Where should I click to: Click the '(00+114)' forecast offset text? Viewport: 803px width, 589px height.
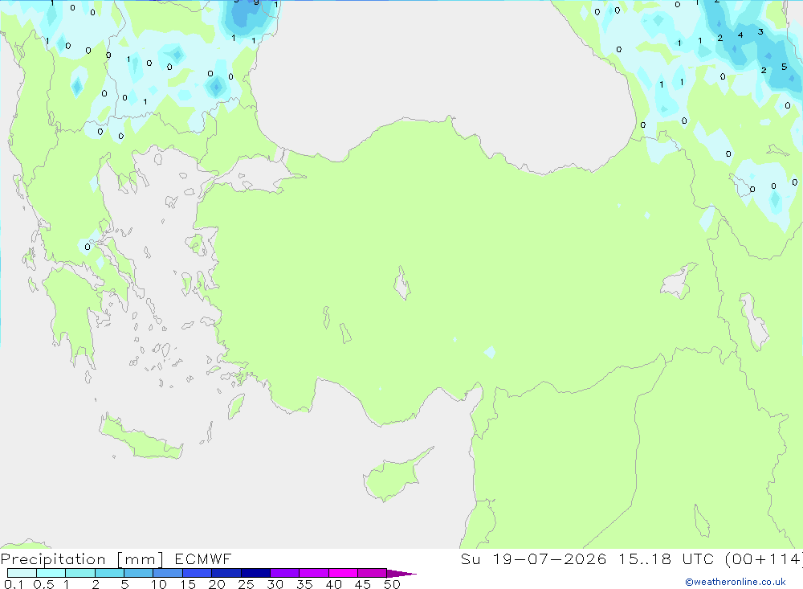pos(764,558)
